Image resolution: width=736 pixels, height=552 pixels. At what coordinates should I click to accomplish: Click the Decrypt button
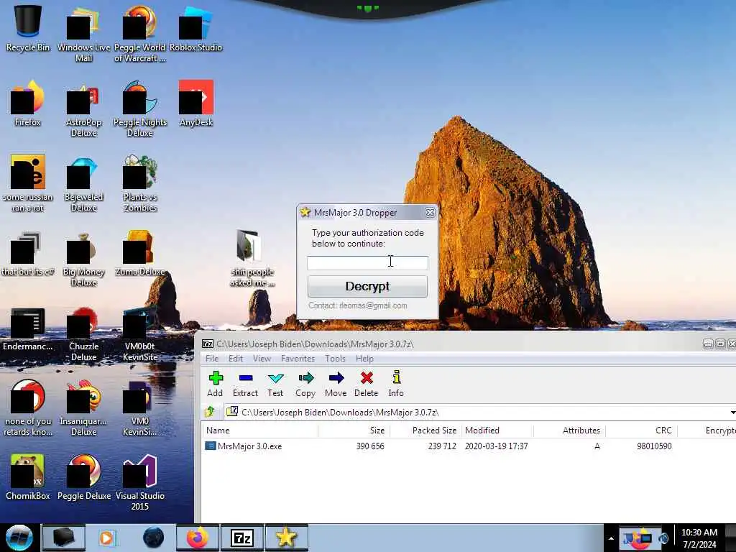367,286
